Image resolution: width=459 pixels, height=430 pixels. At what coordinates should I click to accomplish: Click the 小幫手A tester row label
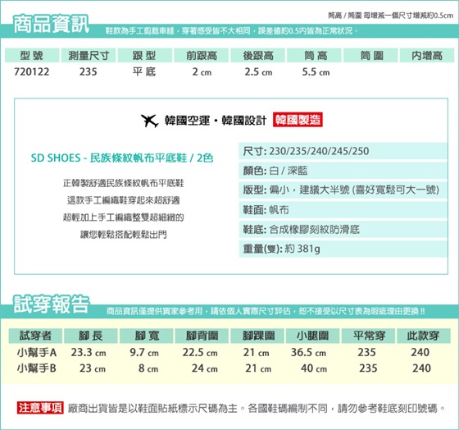(x=37, y=352)
